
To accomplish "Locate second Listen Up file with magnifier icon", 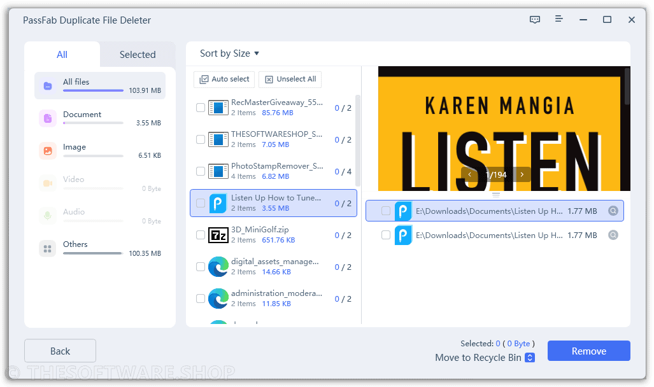I will pyautogui.click(x=613, y=236).
